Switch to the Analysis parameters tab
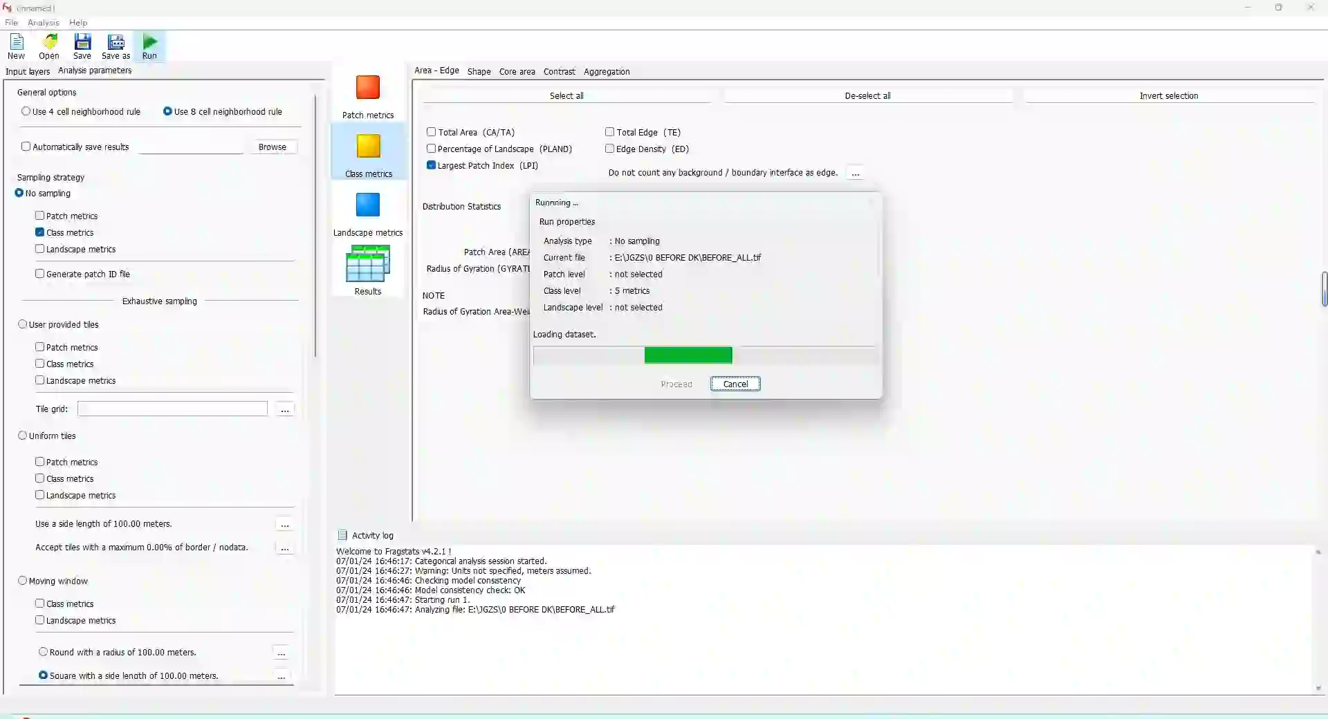Image resolution: width=1328 pixels, height=719 pixels. [x=95, y=71]
